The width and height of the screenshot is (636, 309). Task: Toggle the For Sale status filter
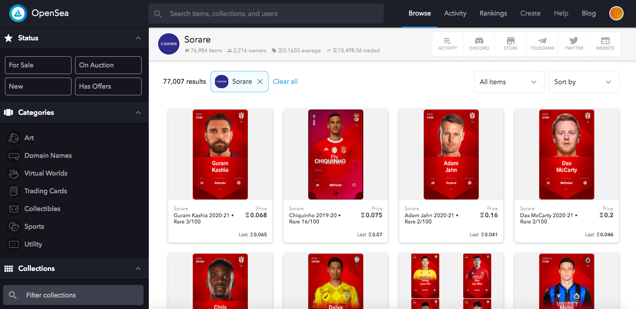tap(38, 65)
